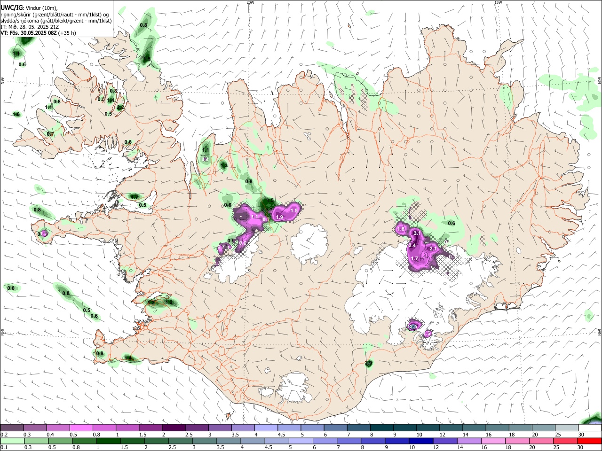This screenshot has height=451, width=602.
Task: Select the dark teal 8–9 snow scale swatch
Action: pos(382,428)
